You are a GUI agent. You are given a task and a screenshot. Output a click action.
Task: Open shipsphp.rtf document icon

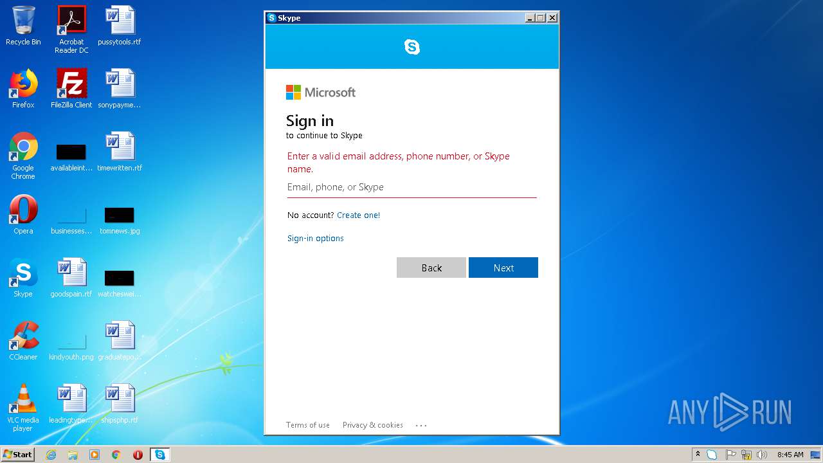click(120, 404)
